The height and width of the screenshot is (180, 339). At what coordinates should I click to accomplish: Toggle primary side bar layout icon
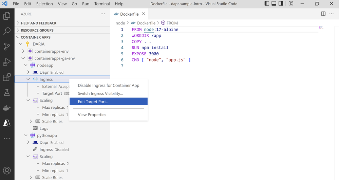267,4
